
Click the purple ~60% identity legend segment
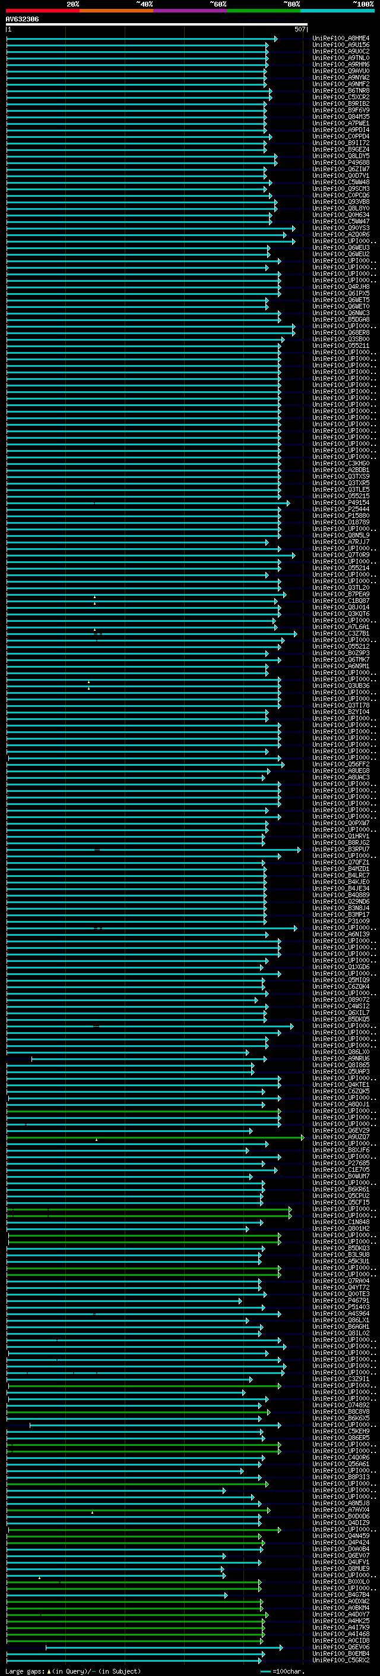click(191, 11)
